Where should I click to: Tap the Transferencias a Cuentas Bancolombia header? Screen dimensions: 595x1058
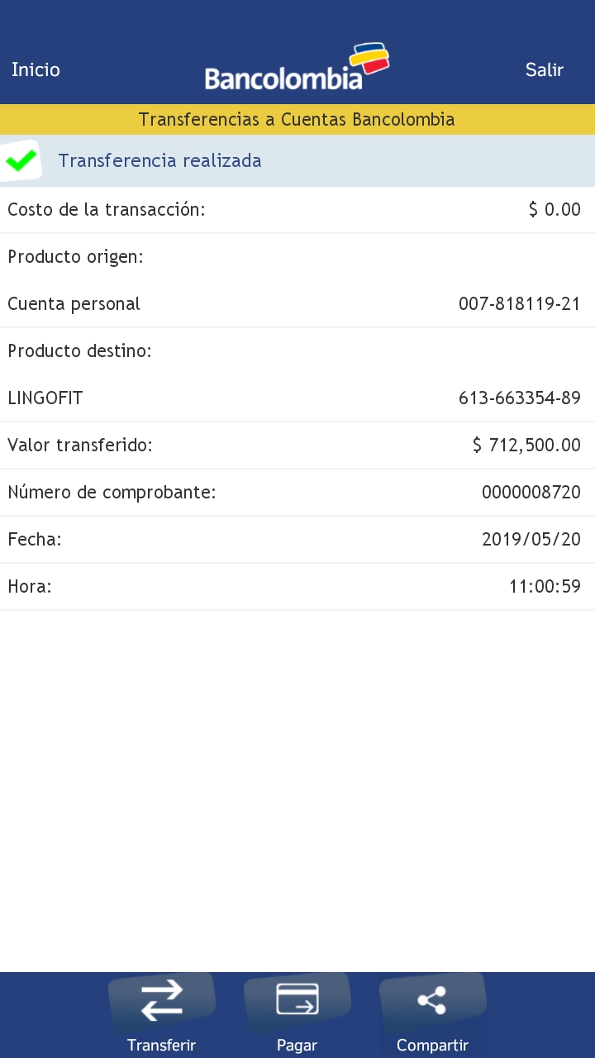pyautogui.click(x=297, y=119)
